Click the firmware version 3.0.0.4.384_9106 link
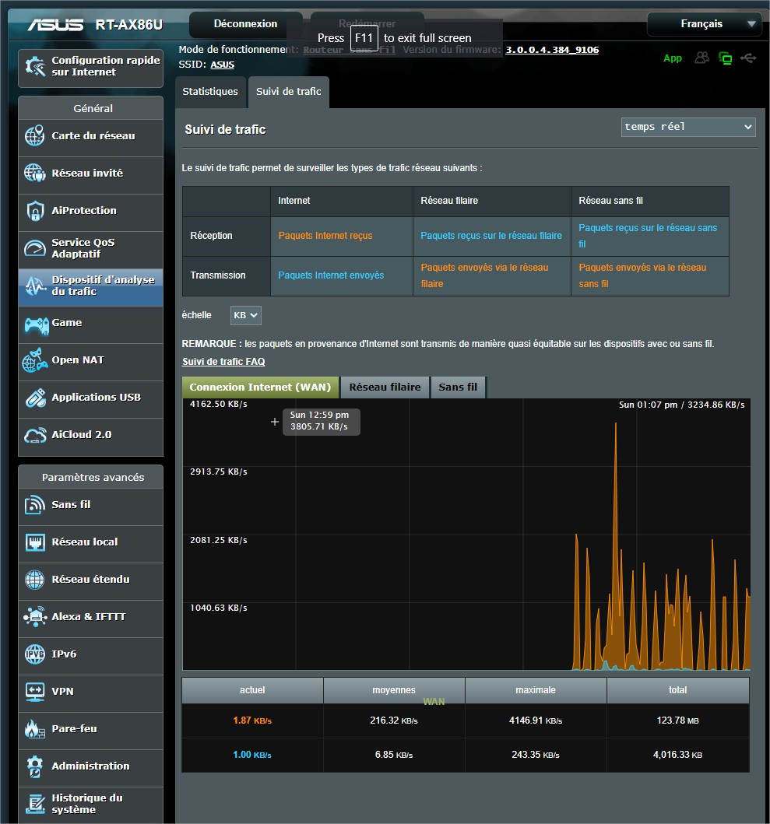Viewport: 770px width, 824px height. [552, 50]
